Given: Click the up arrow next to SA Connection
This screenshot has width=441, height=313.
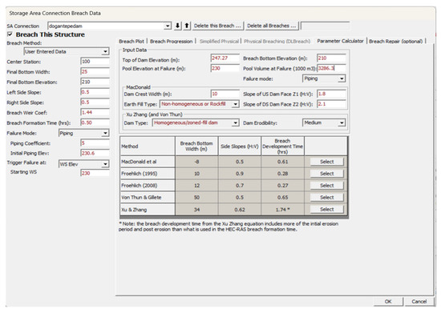Looking at the screenshot, I should [x=187, y=26].
